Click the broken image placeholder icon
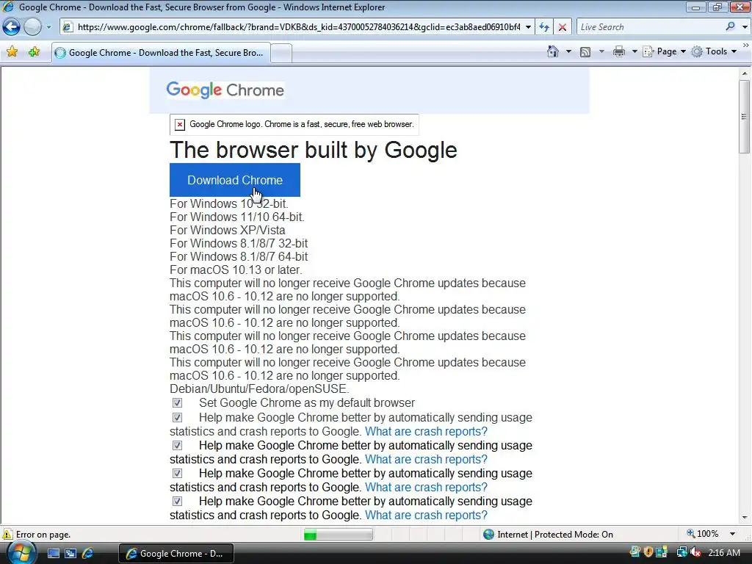 180,125
